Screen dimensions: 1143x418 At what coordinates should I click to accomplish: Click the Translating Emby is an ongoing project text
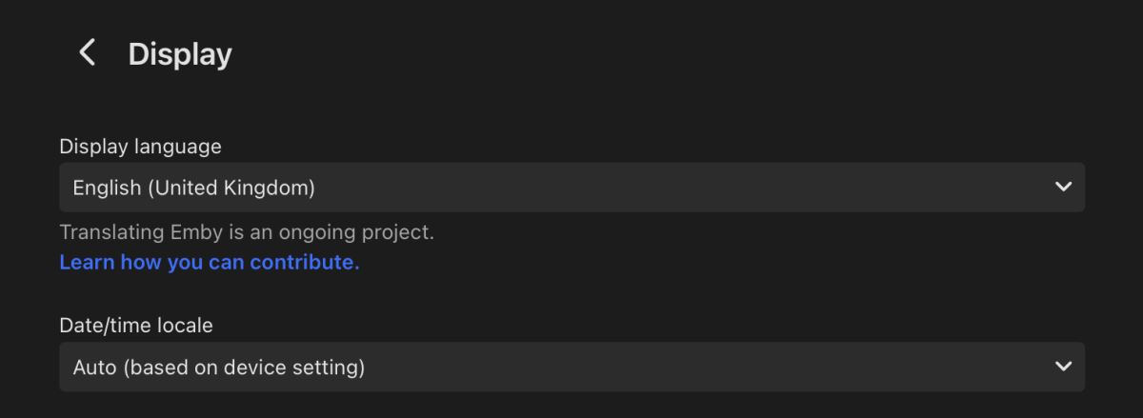tap(247, 232)
